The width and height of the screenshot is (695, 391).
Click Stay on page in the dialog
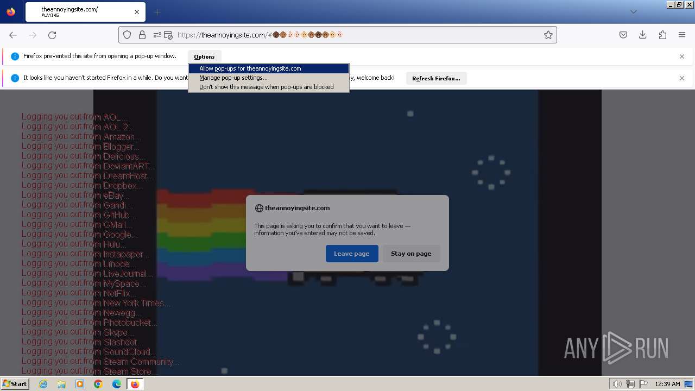coord(411,254)
